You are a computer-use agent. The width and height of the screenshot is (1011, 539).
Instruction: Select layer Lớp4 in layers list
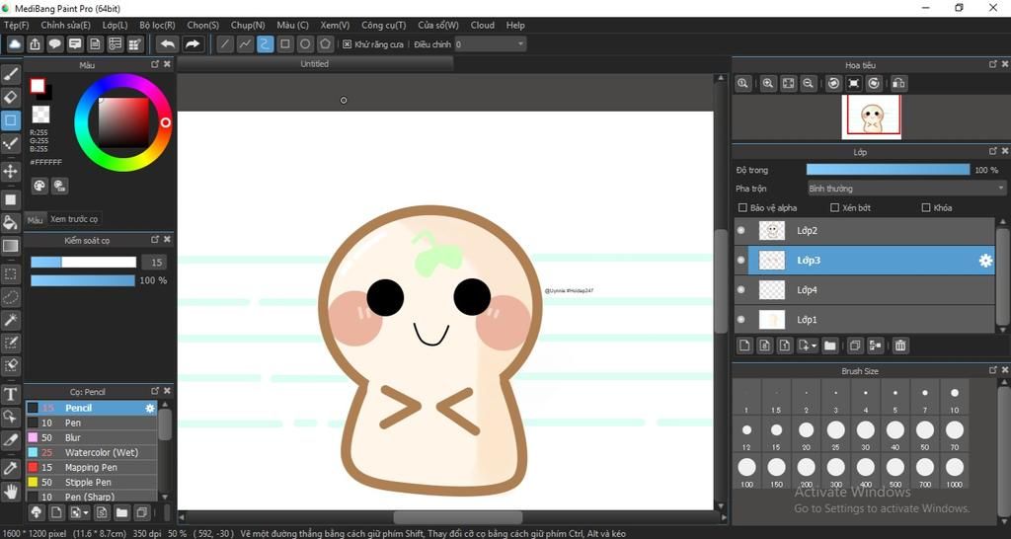(864, 290)
